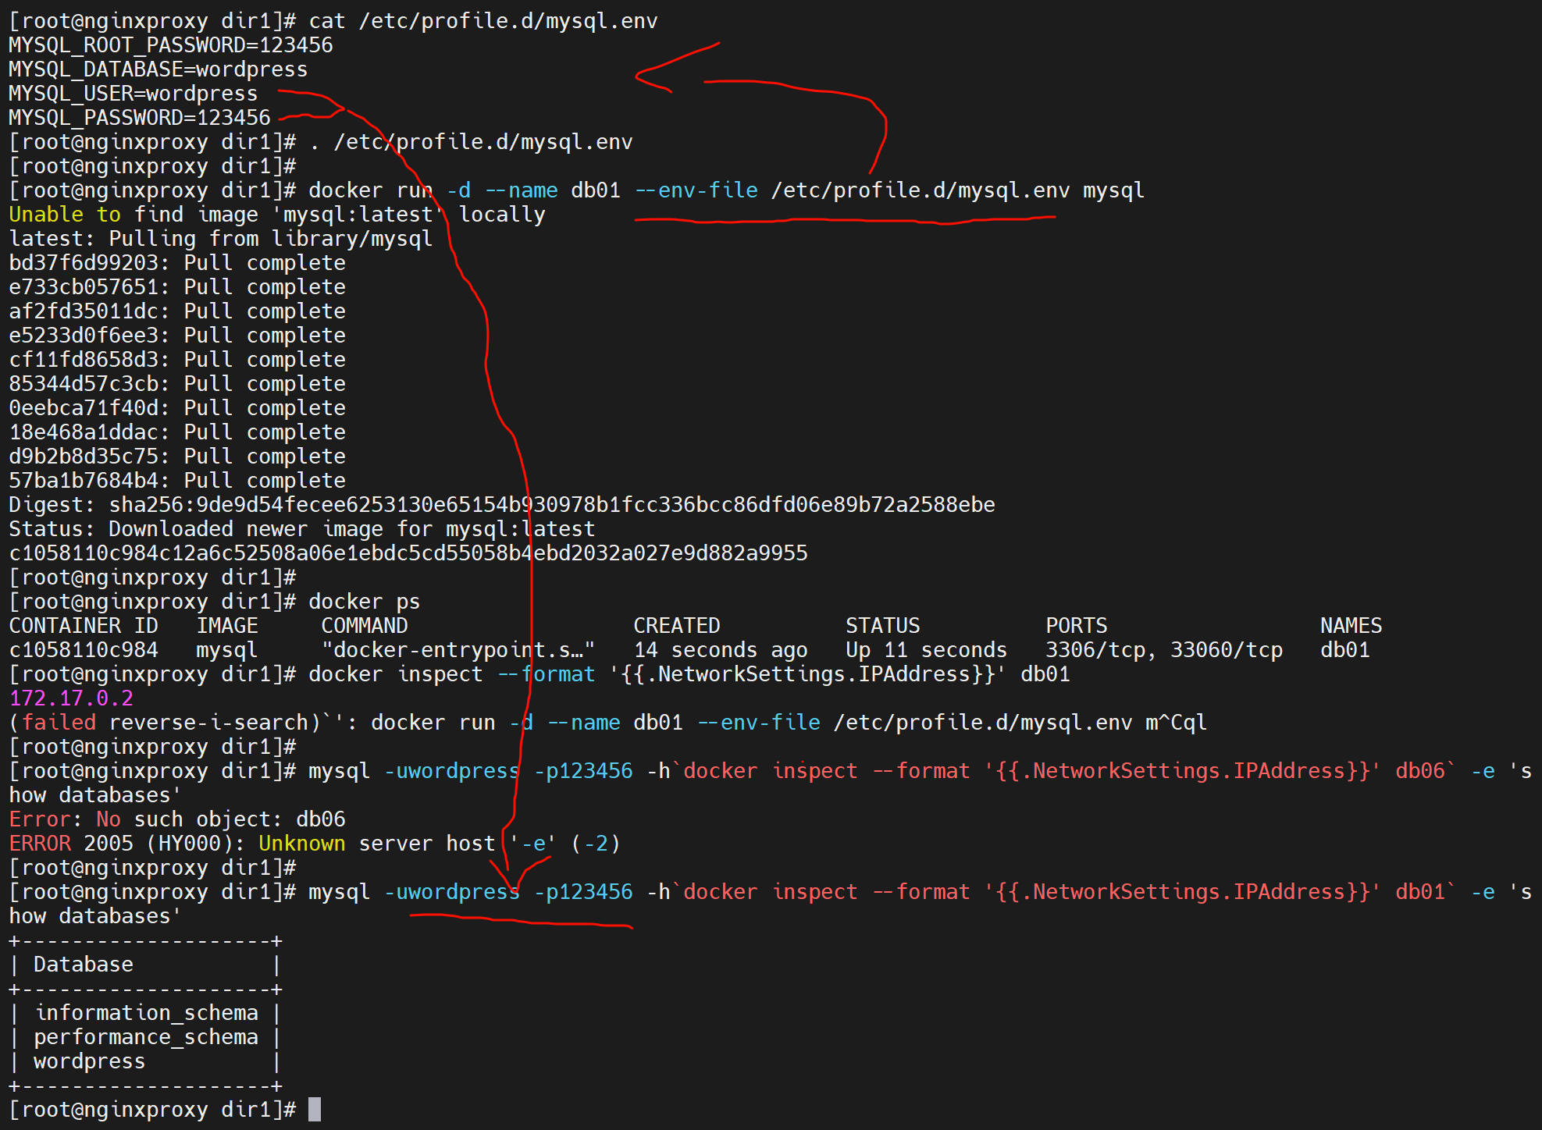1542x1130 pixels.
Task: Click the performance_schema database row
Action: click(145, 1037)
